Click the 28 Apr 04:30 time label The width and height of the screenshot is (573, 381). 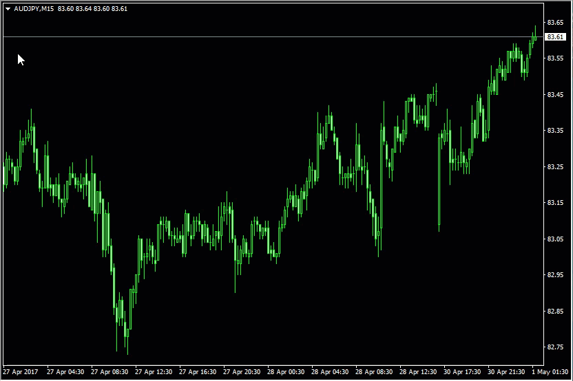coord(330,372)
